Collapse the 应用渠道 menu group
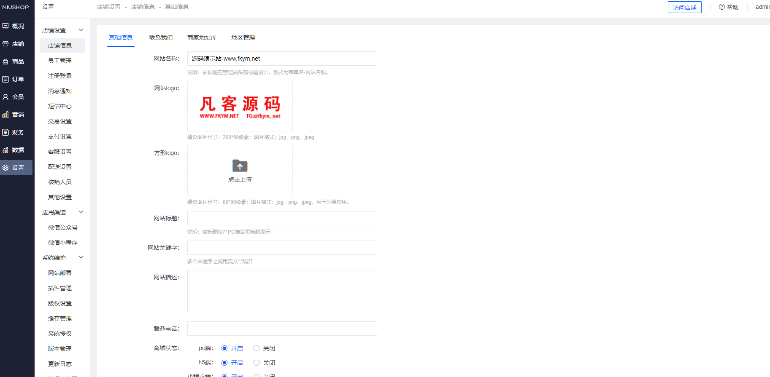Image resolution: width=770 pixels, height=377 pixels. click(x=81, y=212)
